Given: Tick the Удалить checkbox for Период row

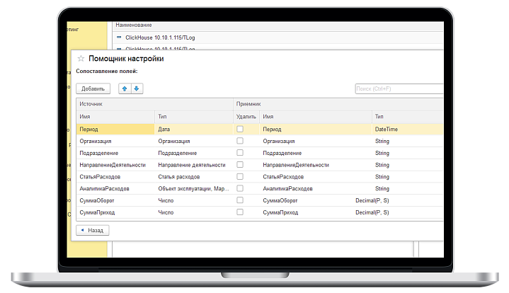Looking at the screenshot, I should click(x=240, y=130).
